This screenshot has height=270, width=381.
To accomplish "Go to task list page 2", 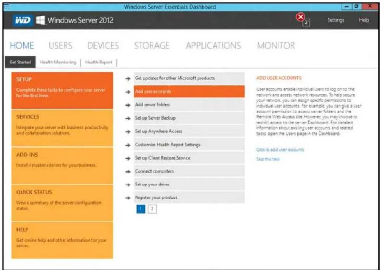I will (152, 209).
